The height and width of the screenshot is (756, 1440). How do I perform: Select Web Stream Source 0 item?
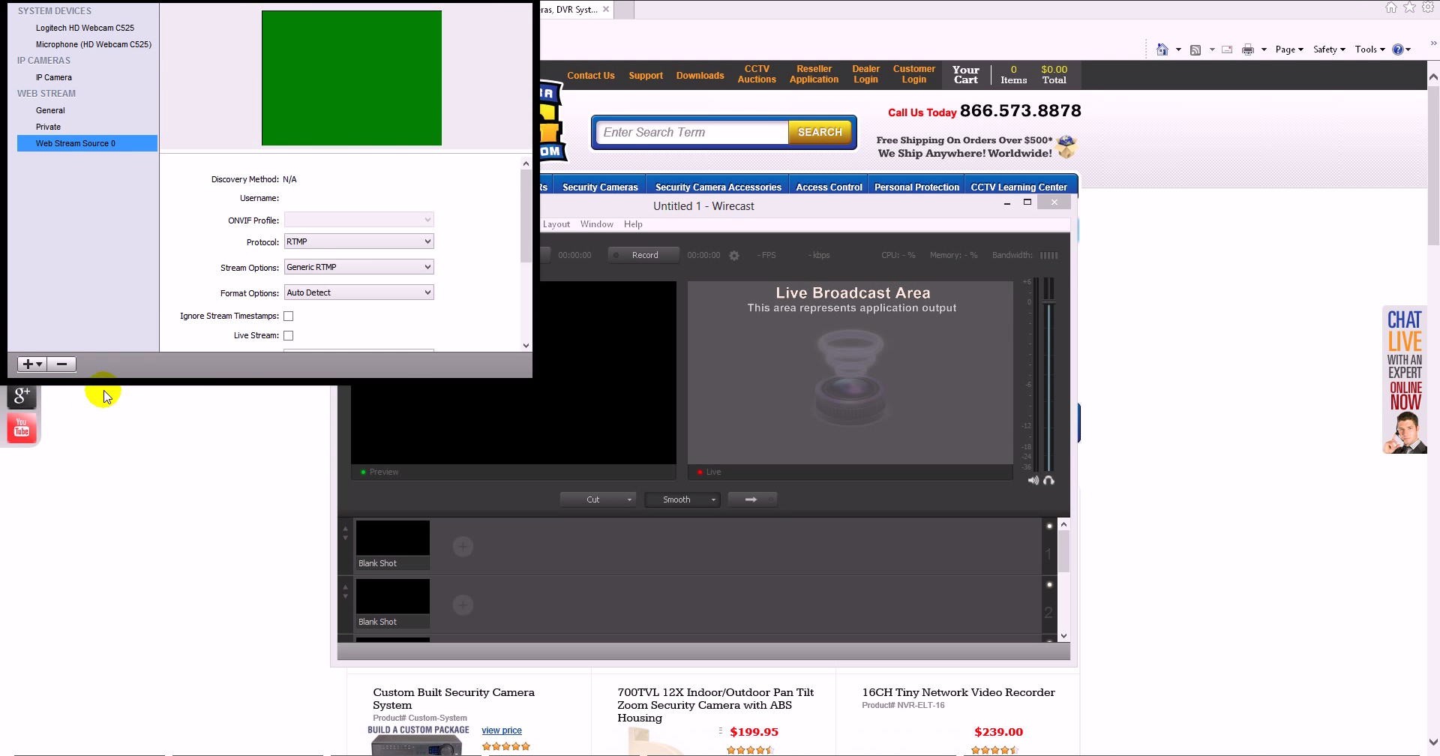[87, 143]
